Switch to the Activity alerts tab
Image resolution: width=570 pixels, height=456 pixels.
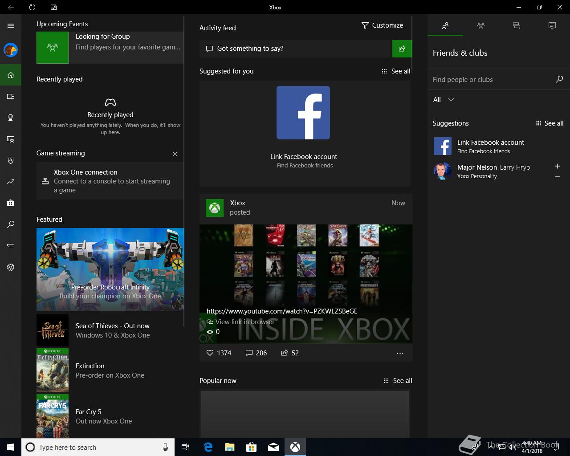[x=552, y=26]
